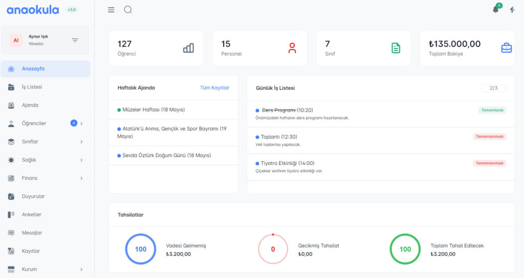
Task: Toggle Tiyatro Etkinliği Tamamlanmadı badge
Action: point(489,163)
